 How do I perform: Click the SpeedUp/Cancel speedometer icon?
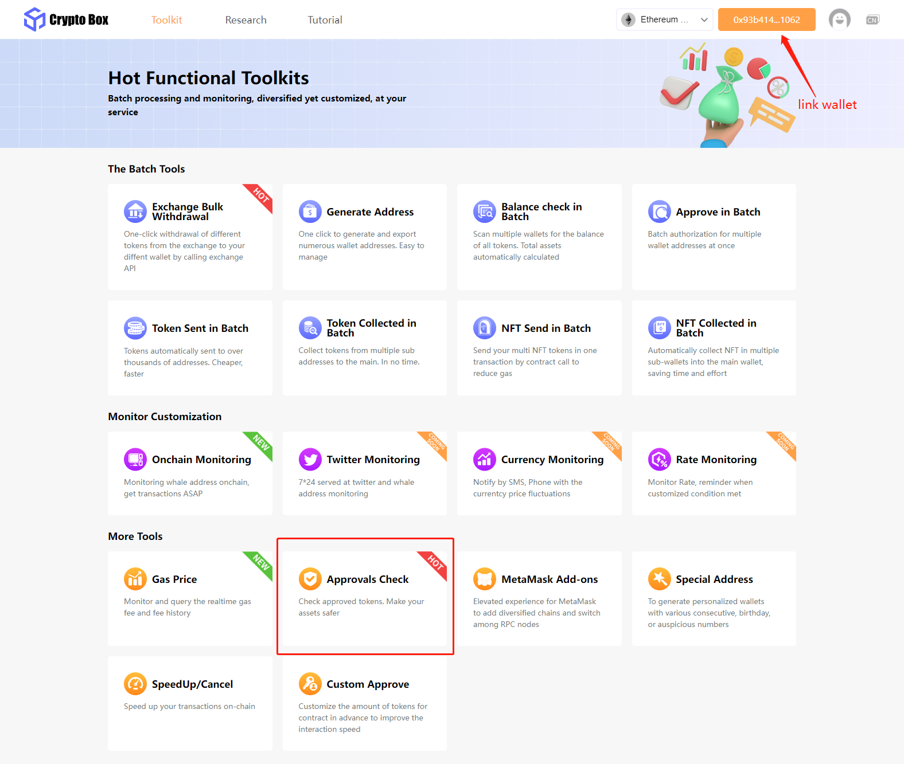click(135, 684)
